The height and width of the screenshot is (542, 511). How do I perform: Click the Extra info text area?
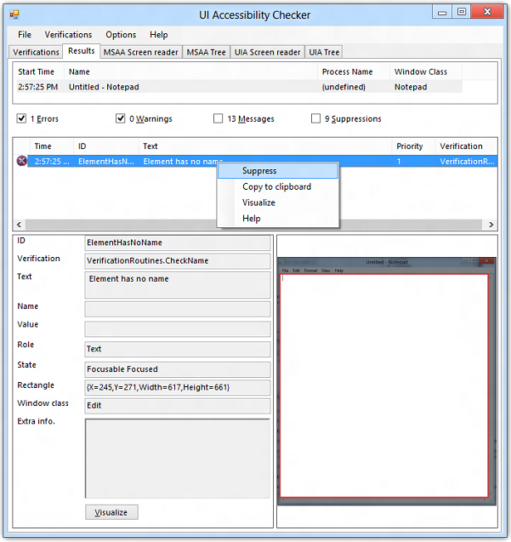pos(177,459)
